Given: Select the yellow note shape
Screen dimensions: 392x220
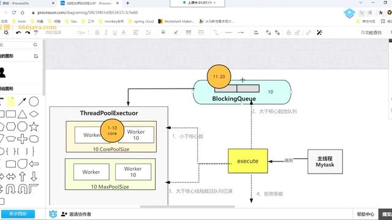Looking at the screenshot, I should coord(11,101).
